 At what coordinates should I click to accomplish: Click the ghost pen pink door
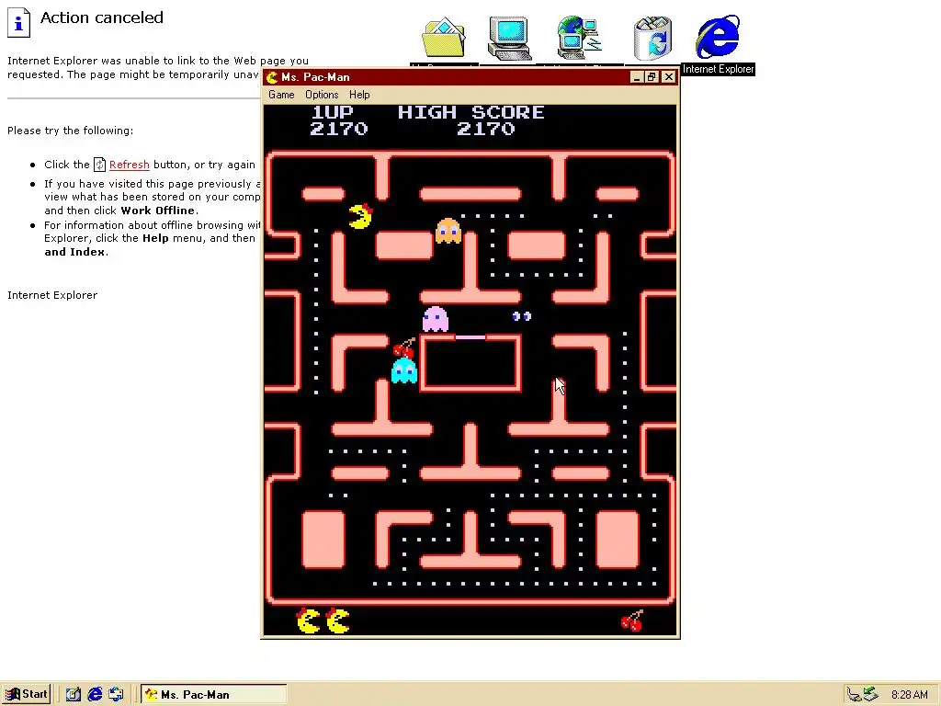(470, 337)
